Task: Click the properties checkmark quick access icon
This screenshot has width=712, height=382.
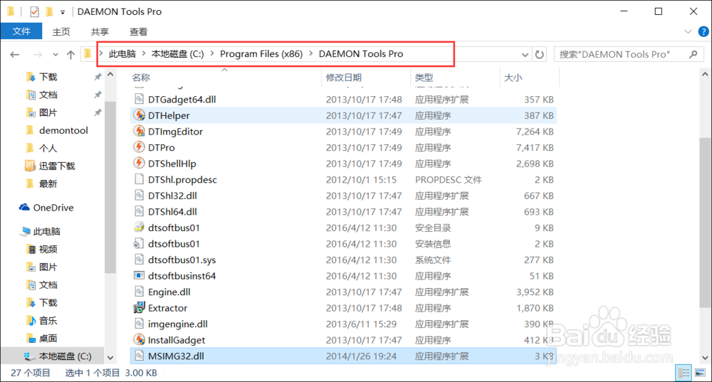Action: (x=34, y=11)
